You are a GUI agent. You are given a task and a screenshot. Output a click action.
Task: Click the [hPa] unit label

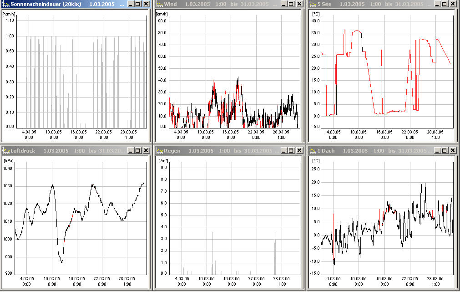pos(9,161)
